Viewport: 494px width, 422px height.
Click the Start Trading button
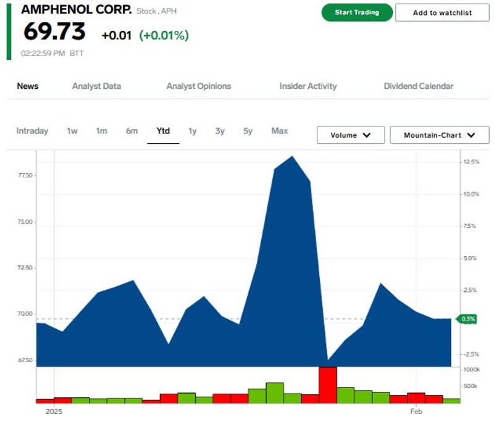pyautogui.click(x=357, y=12)
